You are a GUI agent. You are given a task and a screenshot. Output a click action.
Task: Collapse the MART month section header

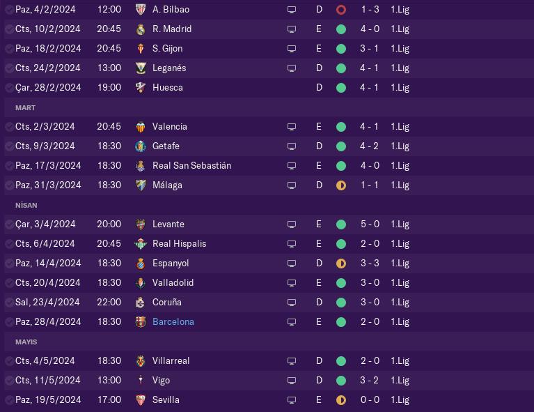pyautogui.click(x=26, y=108)
